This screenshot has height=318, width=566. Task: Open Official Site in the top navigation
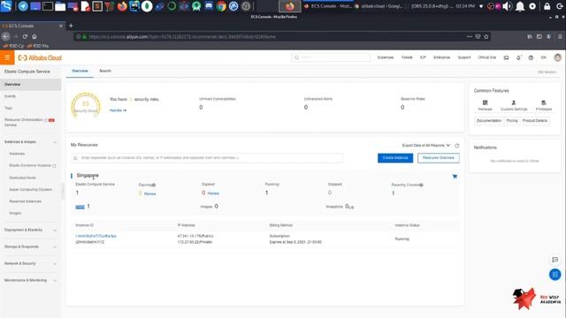pos(487,57)
